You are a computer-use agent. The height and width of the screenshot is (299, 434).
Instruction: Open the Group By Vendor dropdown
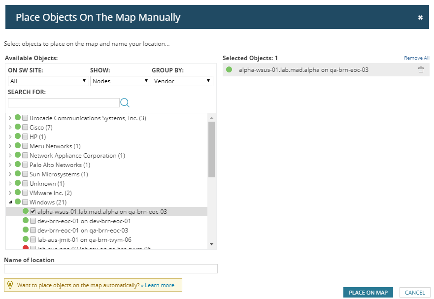tap(182, 81)
